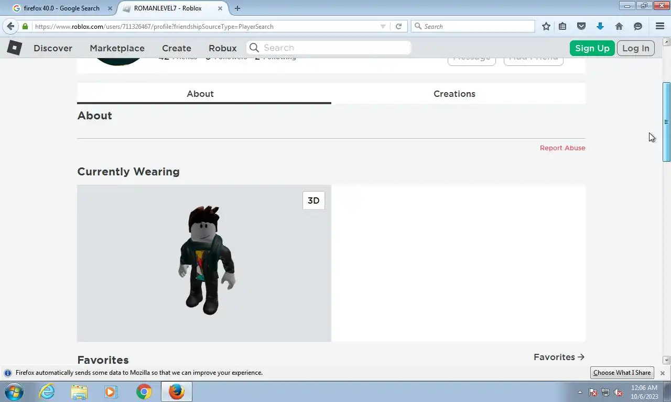Click the Log In button

636,48
